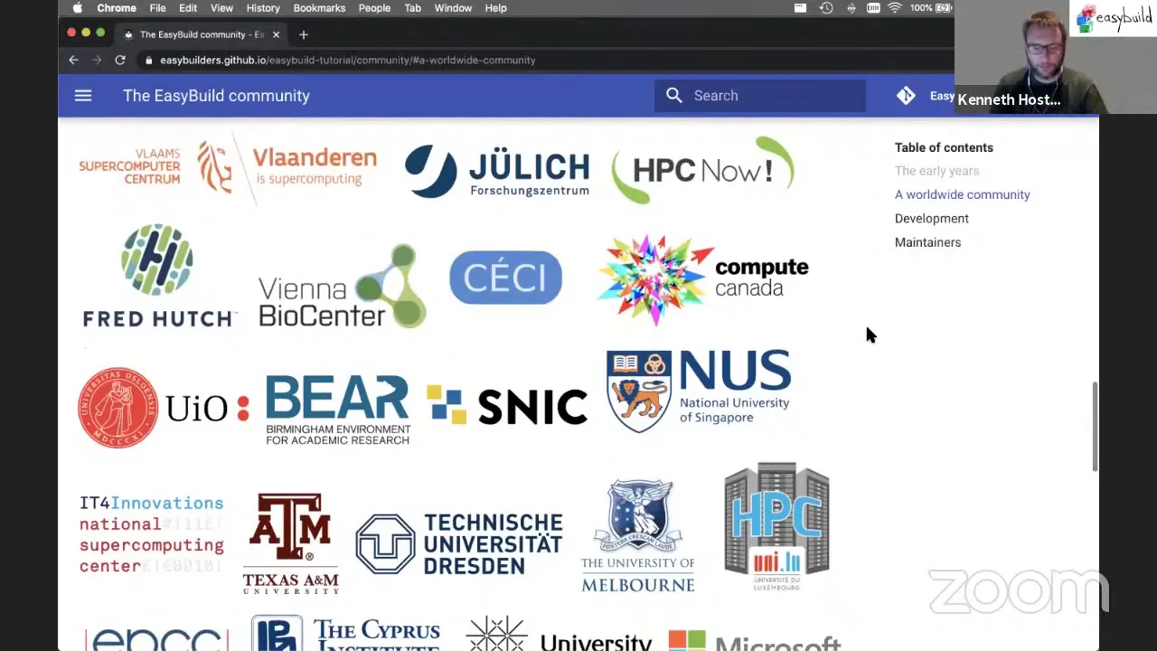1157x651 pixels.
Task: Open the Tab menu
Action: (x=412, y=8)
